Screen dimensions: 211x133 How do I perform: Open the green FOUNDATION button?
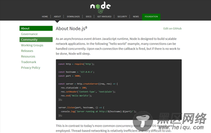(151, 17)
